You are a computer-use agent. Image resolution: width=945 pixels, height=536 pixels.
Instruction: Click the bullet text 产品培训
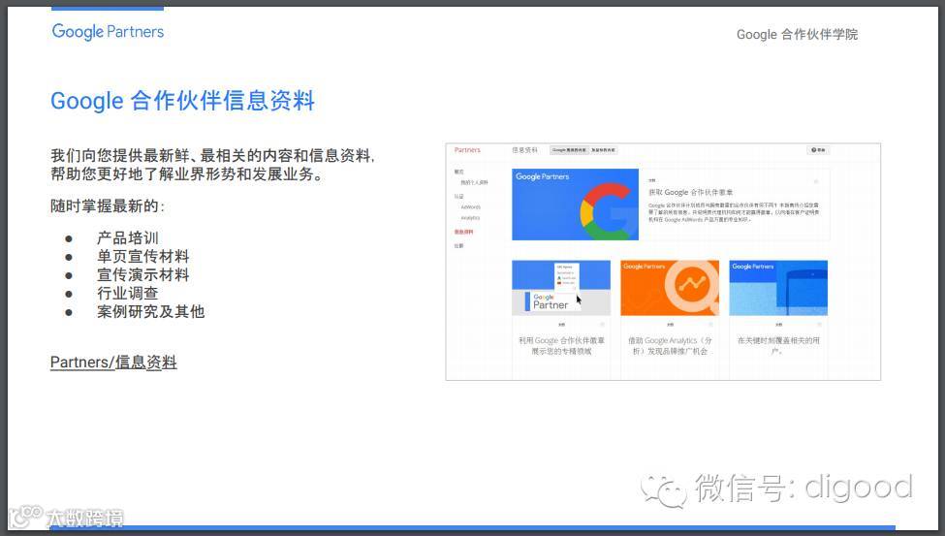[128, 237]
